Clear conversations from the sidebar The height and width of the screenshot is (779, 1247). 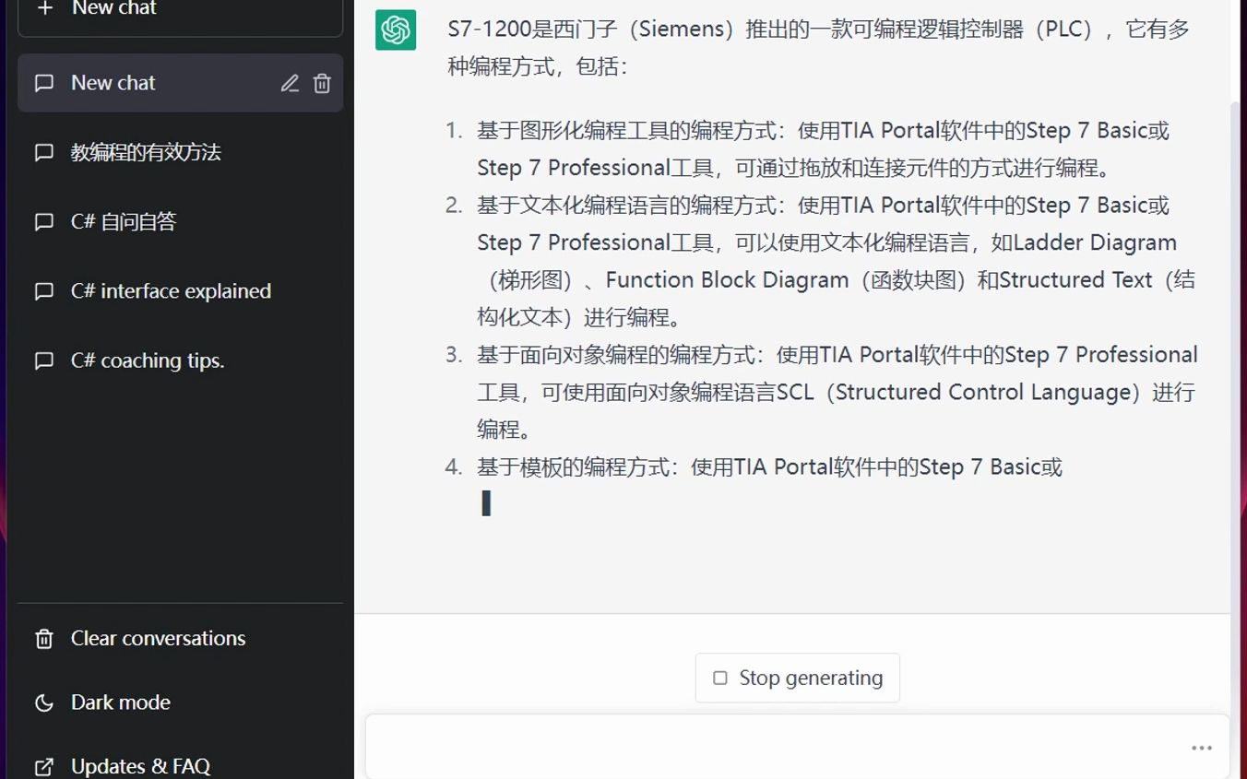coord(180,639)
